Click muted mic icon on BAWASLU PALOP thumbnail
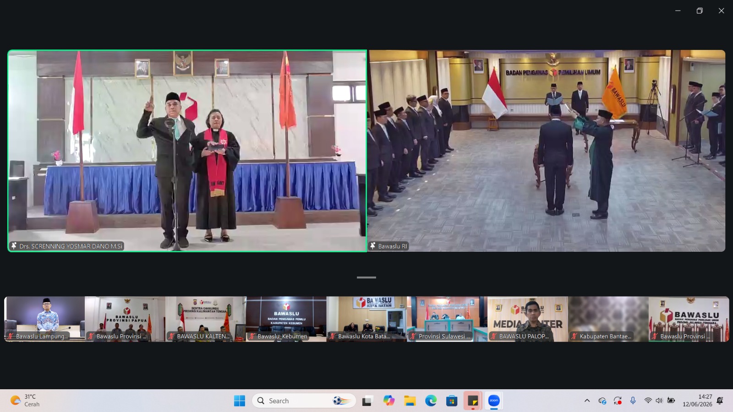The image size is (733, 412). tap(494, 336)
